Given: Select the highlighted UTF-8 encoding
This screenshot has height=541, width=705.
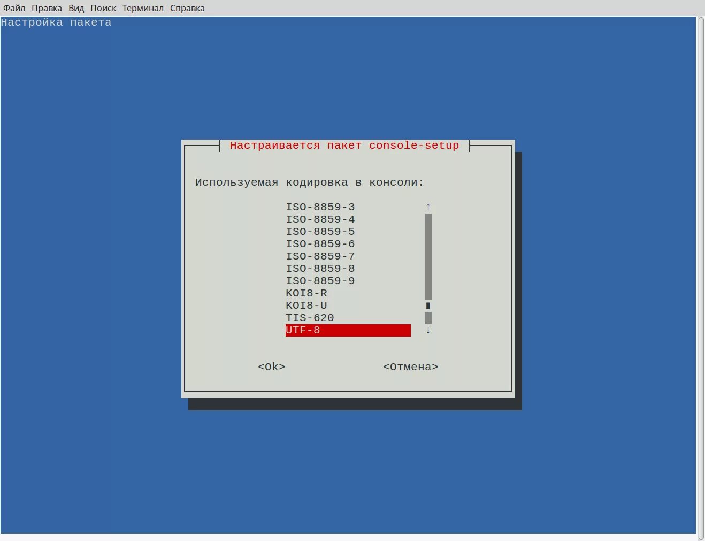Looking at the screenshot, I should pyautogui.click(x=348, y=330).
